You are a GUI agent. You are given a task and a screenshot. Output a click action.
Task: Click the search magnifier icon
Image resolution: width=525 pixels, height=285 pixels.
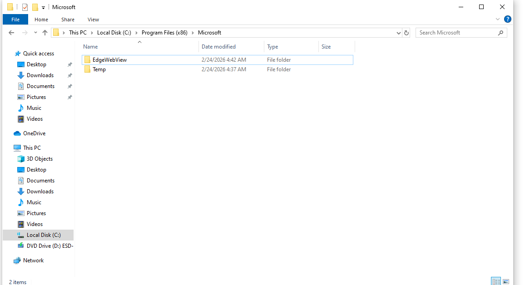pyautogui.click(x=500, y=32)
